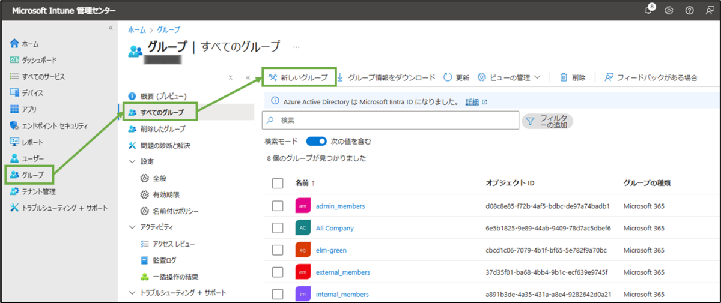Open 監査ログ item
This screenshot has height=303, width=721.
[x=159, y=260]
